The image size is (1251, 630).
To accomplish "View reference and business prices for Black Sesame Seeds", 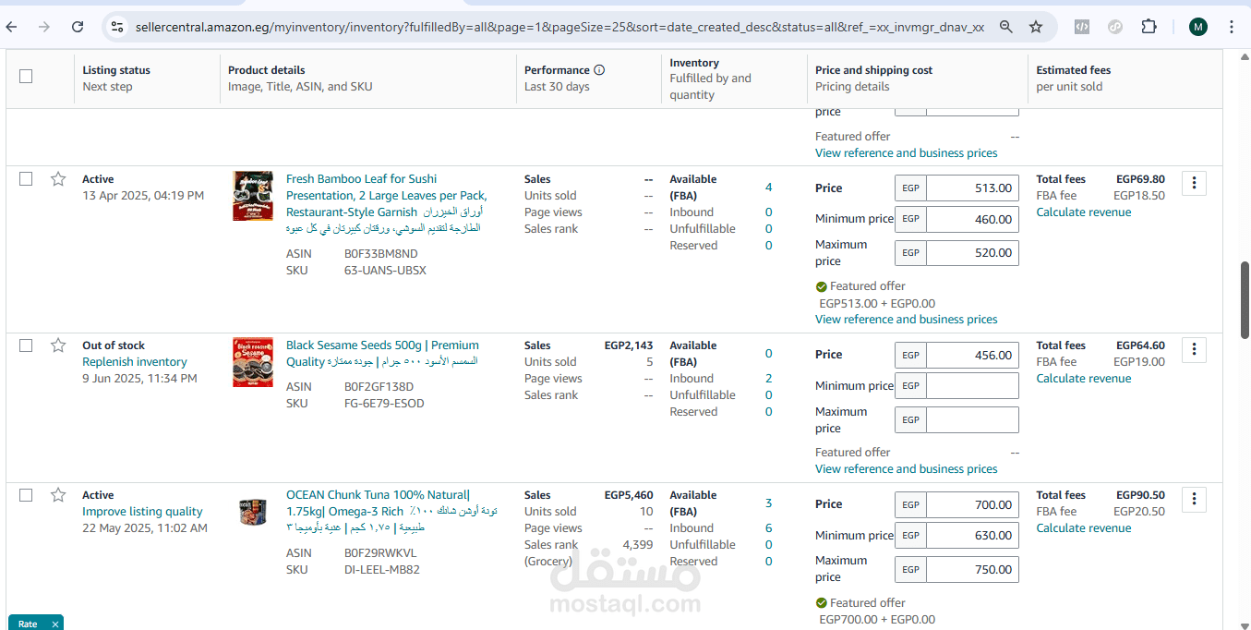I will (907, 469).
